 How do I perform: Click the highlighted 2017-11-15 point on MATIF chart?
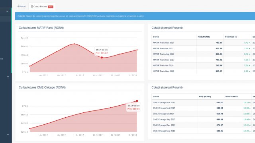pos(102,58)
